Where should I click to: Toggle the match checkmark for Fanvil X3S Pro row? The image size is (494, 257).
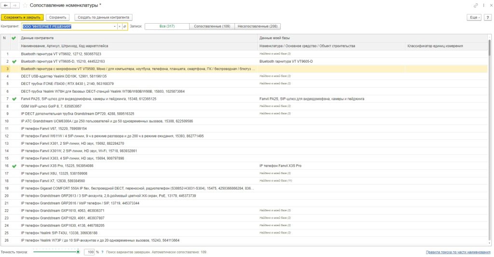tap(14, 166)
